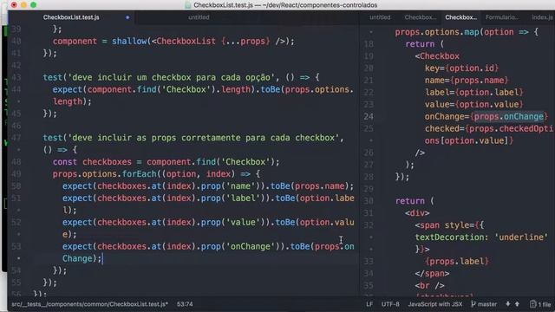The image size is (555, 312).
Task: Click the git branch master indicator
Action: click(484, 304)
